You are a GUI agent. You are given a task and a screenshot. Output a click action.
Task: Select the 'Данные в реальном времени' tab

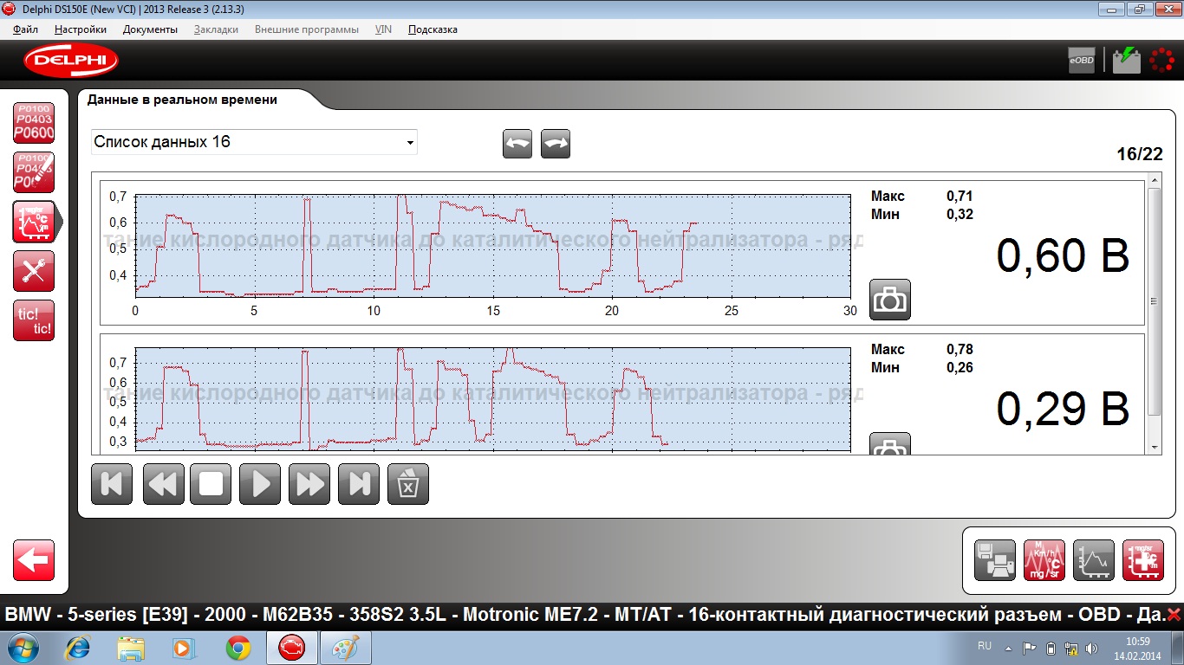[x=183, y=100]
